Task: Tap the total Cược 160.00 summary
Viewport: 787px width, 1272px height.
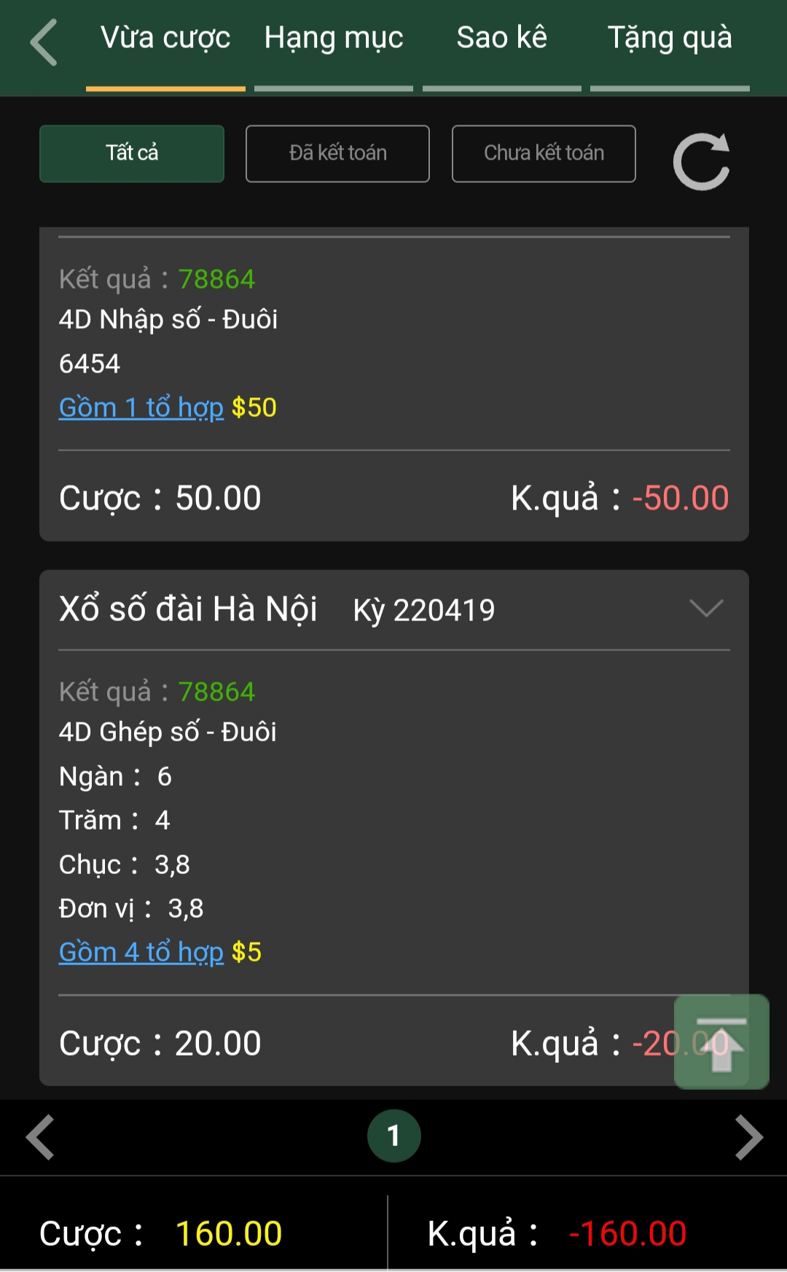Action: 160,1233
